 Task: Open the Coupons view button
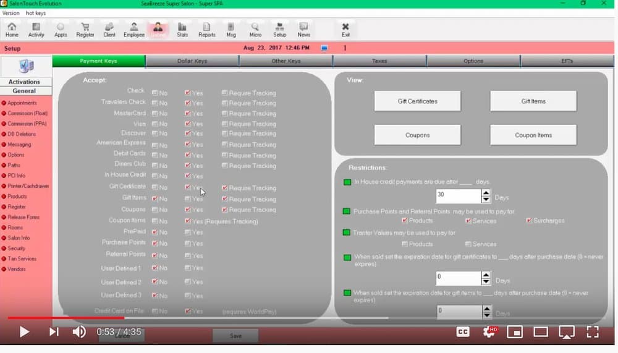(417, 135)
